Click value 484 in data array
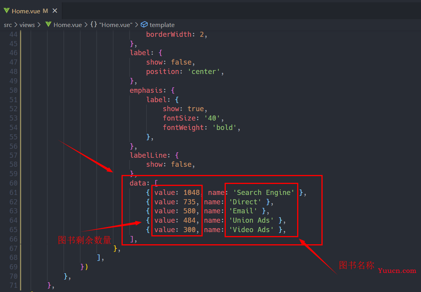The image size is (421, 292). (189, 221)
